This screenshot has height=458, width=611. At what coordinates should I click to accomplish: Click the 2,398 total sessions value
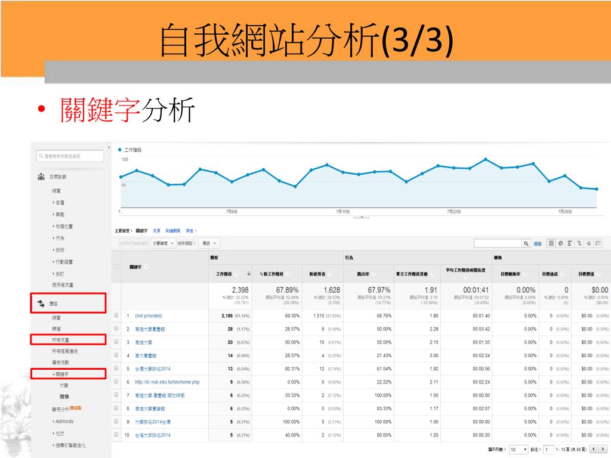coord(240,290)
